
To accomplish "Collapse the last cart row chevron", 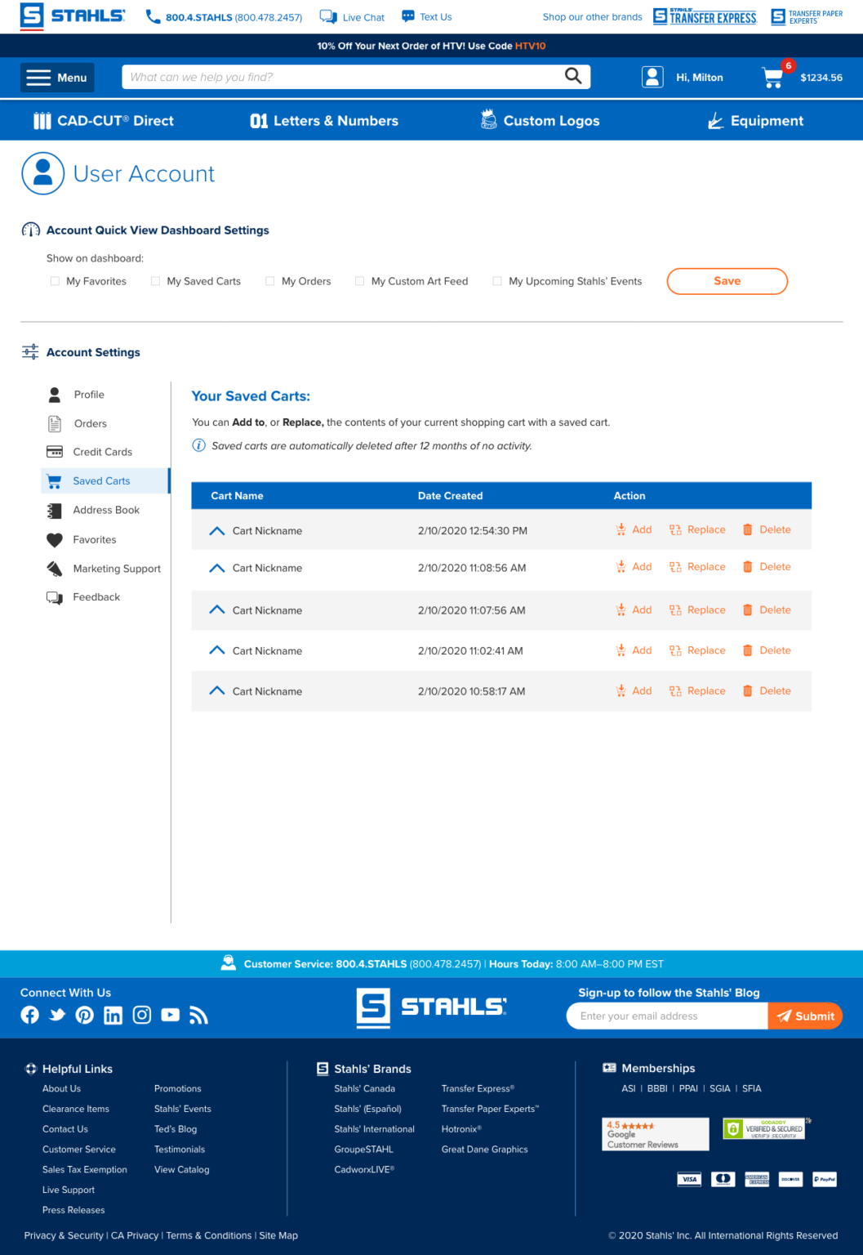I will (x=216, y=690).
